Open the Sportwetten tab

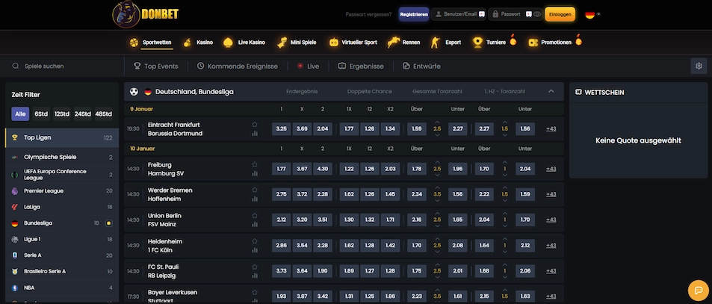pos(150,43)
